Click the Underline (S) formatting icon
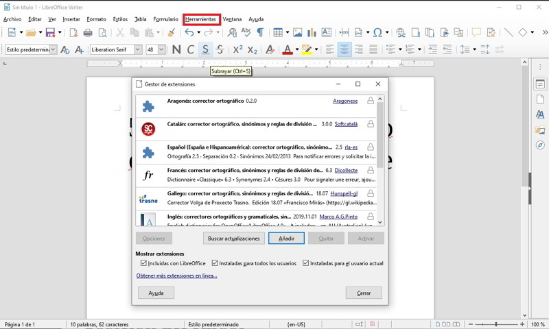The height and width of the screenshot is (329, 549). point(205,49)
